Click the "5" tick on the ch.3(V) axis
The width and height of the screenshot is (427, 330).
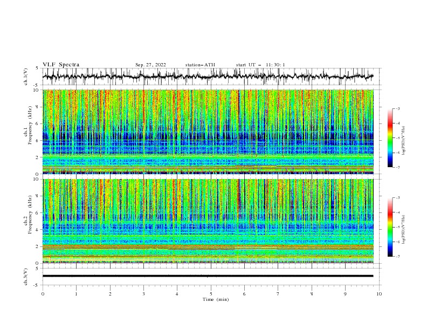click(37, 268)
